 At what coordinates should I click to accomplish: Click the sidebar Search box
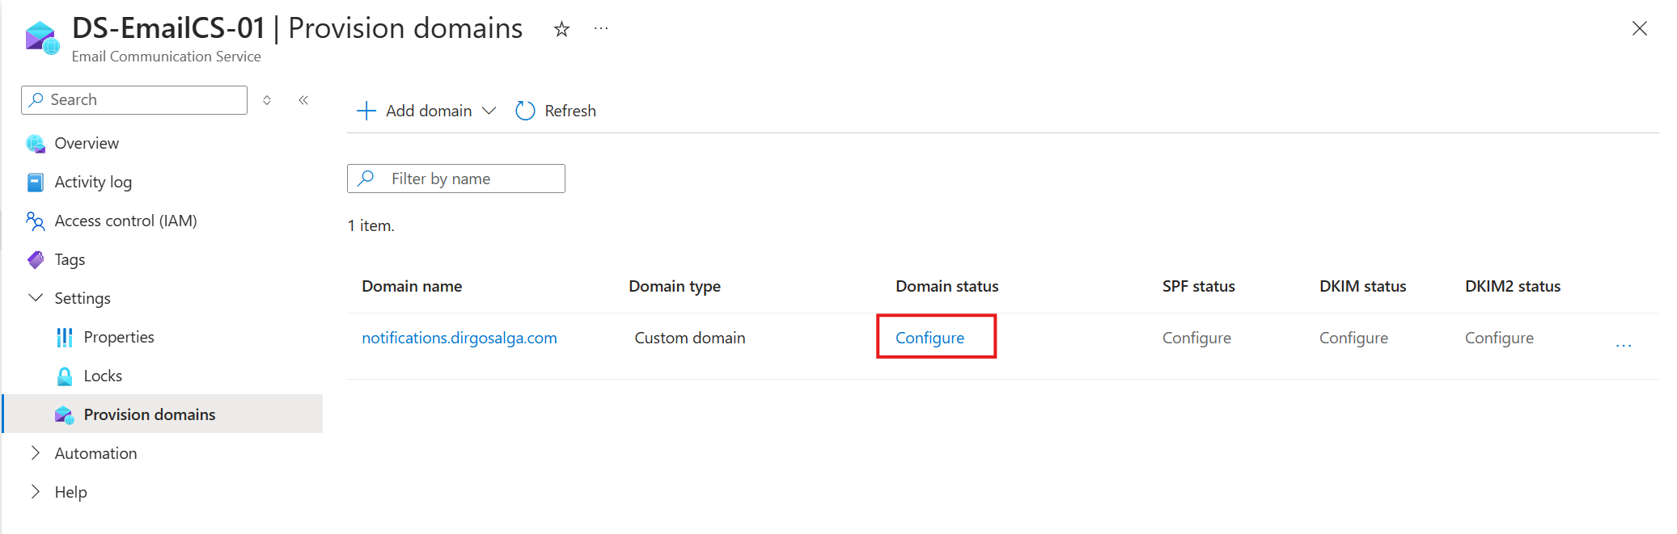134,100
